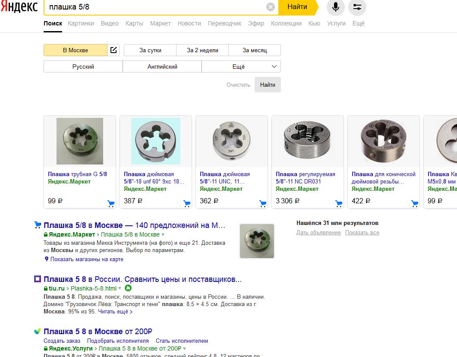Click Показать магазины на карте link
This screenshot has width=457, height=357.
[87, 259]
